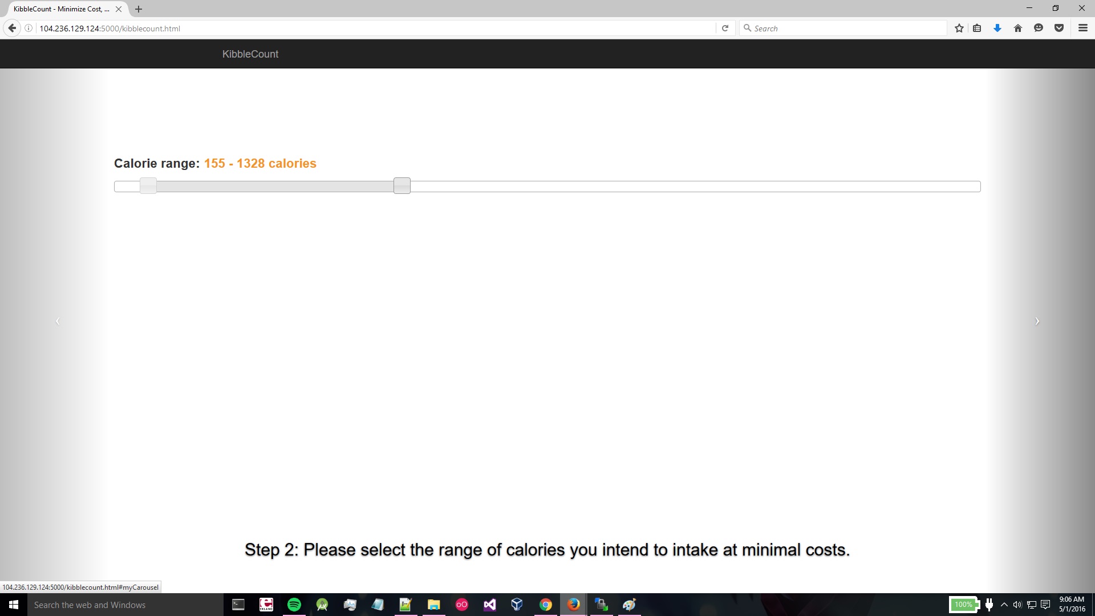Click the KibbleCount navbar brand link
1095x616 pixels.
pyautogui.click(x=250, y=54)
